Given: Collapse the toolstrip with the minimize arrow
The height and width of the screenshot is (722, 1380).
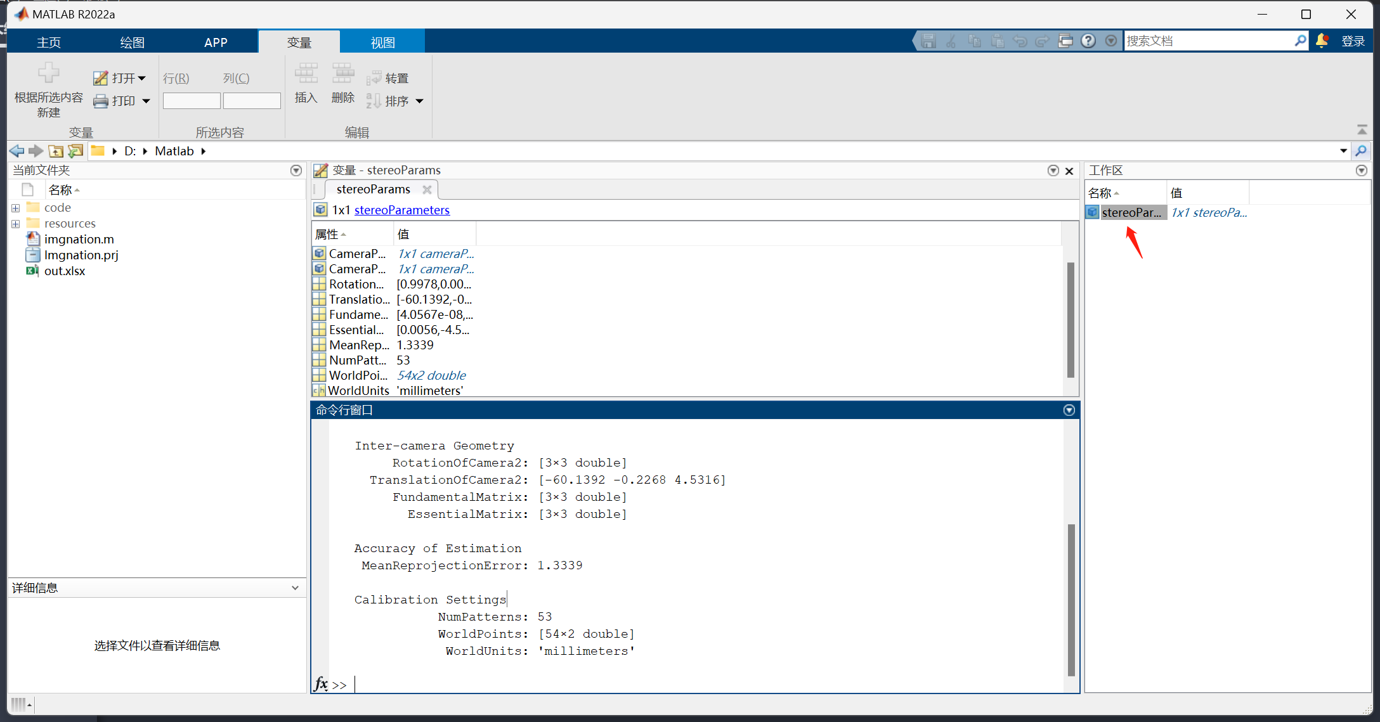Looking at the screenshot, I should click(x=1362, y=129).
